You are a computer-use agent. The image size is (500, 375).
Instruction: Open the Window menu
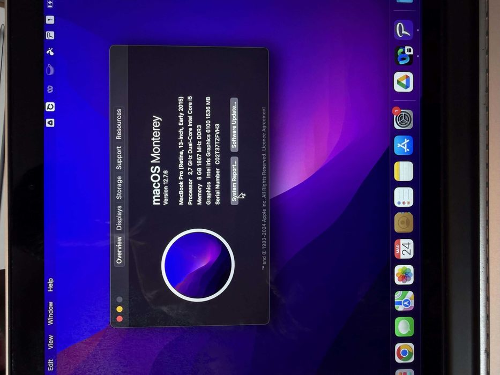click(x=50, y=313)
